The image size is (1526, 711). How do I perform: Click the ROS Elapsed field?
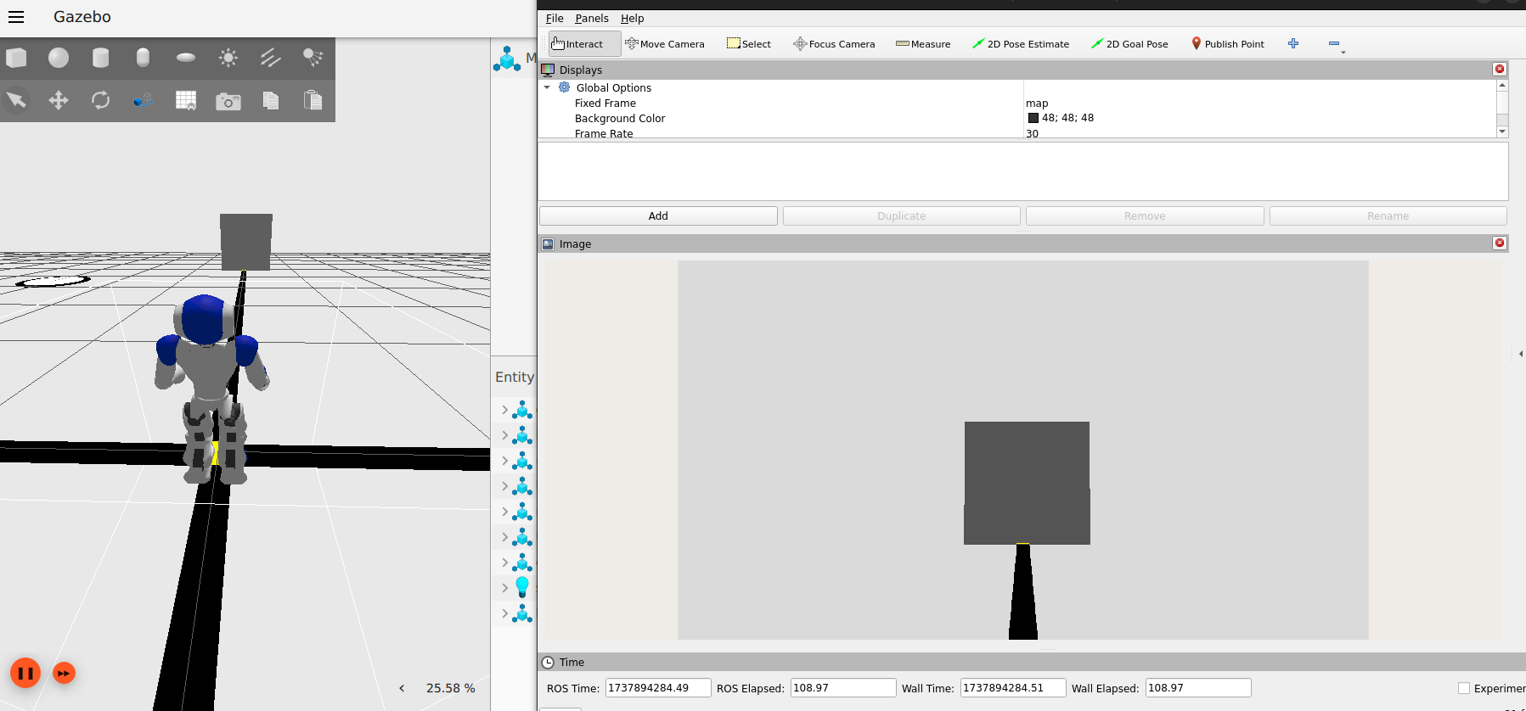tap(843, 688)
